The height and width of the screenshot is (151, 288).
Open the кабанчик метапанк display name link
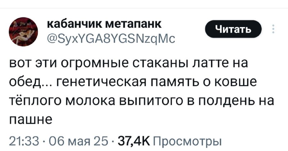(104, 24)
